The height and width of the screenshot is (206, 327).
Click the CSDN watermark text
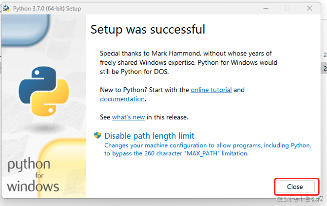300,199
